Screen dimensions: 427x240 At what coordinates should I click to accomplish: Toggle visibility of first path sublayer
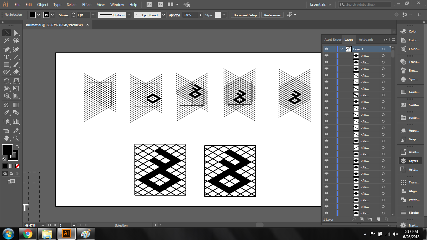326,56
